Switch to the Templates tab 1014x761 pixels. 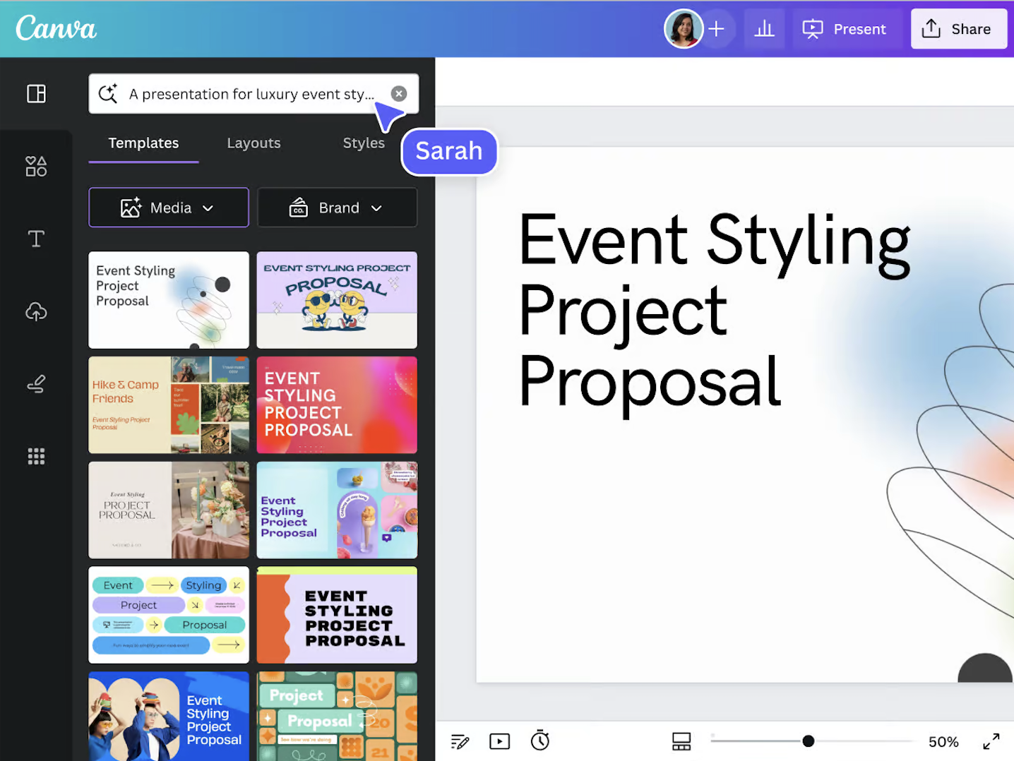point(143,143)
